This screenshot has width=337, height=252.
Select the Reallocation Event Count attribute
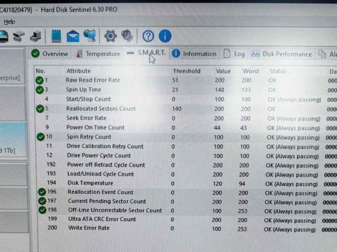point(101,192)
